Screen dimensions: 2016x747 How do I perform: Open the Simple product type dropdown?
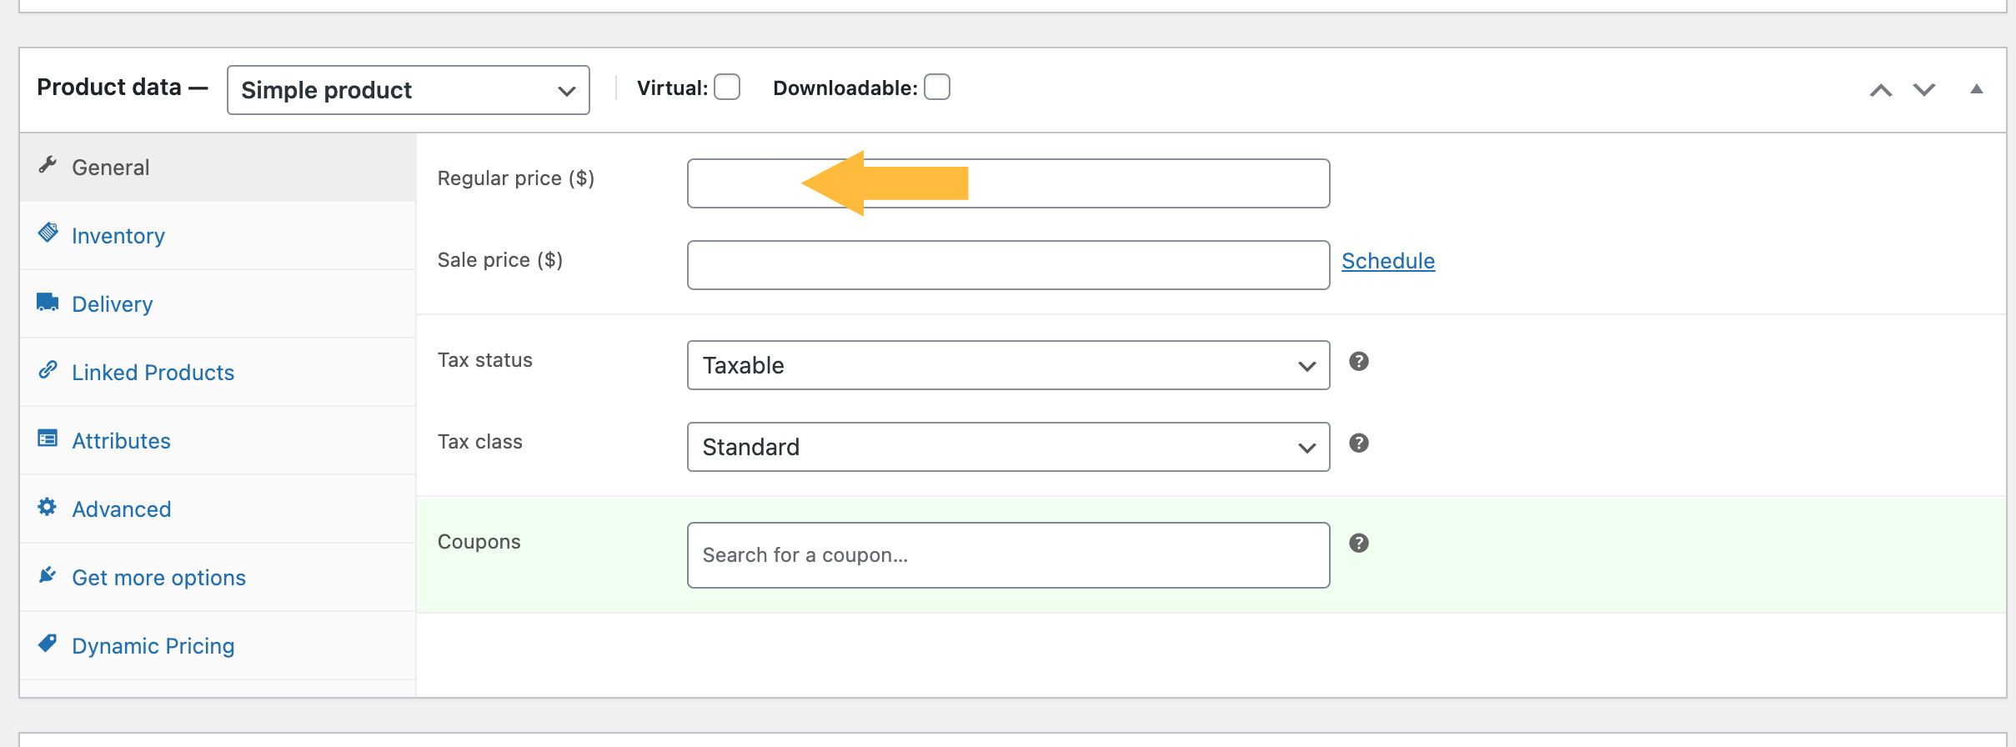pos(408,90)
